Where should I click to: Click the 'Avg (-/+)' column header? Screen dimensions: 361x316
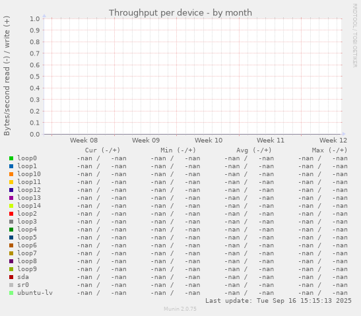coord(253,150)
